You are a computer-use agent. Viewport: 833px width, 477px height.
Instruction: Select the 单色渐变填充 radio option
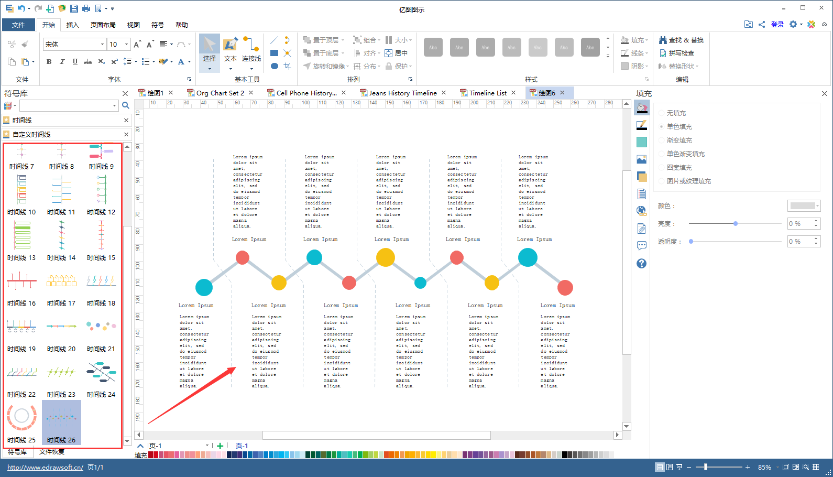662,154
